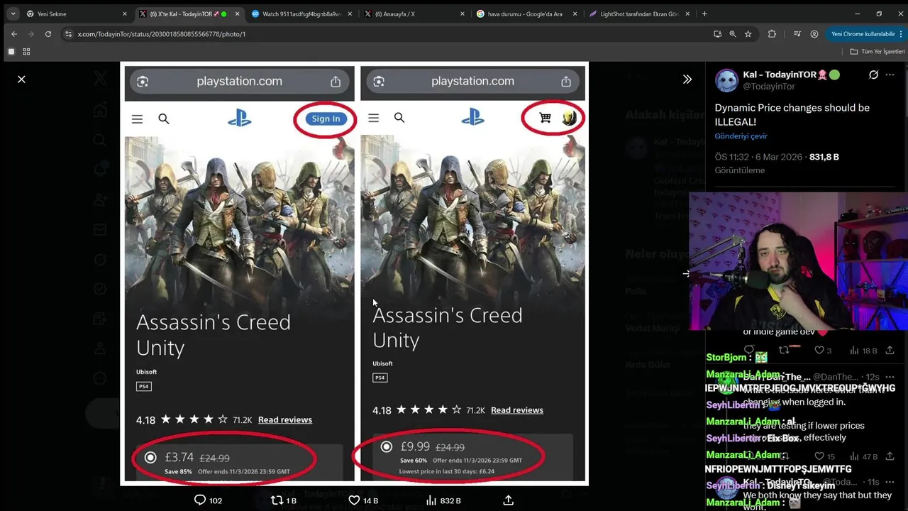The width and height of the screenshot is (908, 511).
Task: Open @TodayinTor handle link
Action: 769,87
